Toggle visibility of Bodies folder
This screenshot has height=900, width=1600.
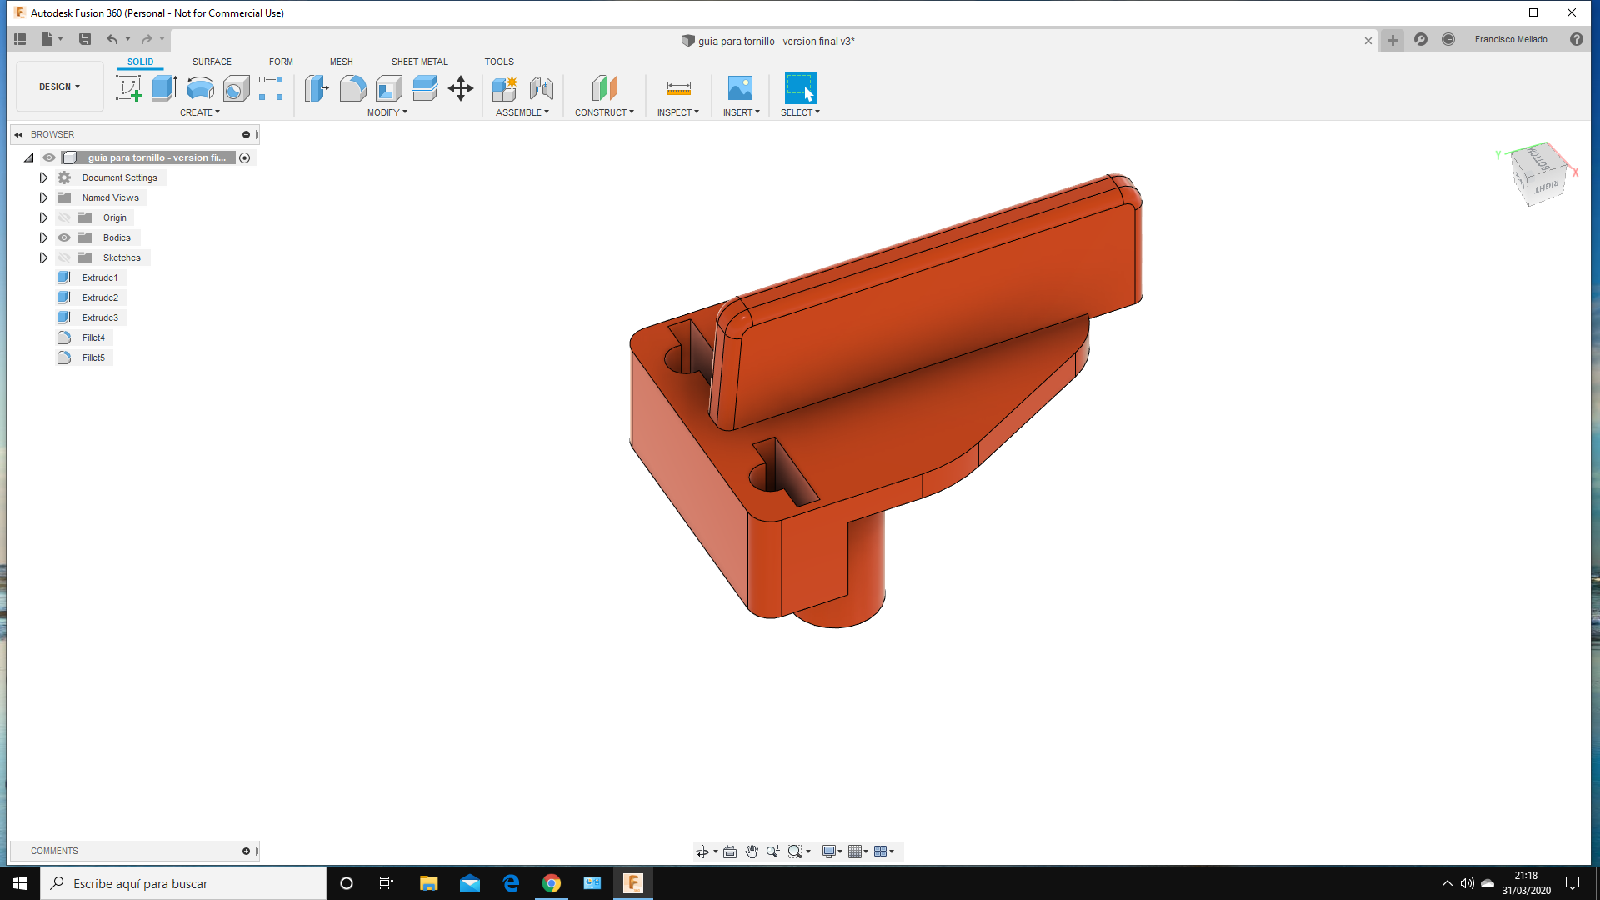tap(64, 237)
